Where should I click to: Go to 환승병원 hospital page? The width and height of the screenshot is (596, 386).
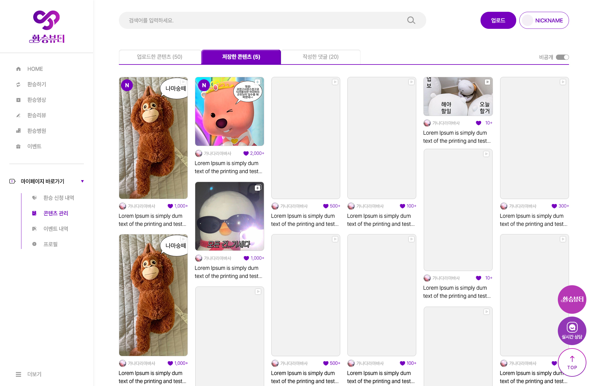(x=36, y=131)
